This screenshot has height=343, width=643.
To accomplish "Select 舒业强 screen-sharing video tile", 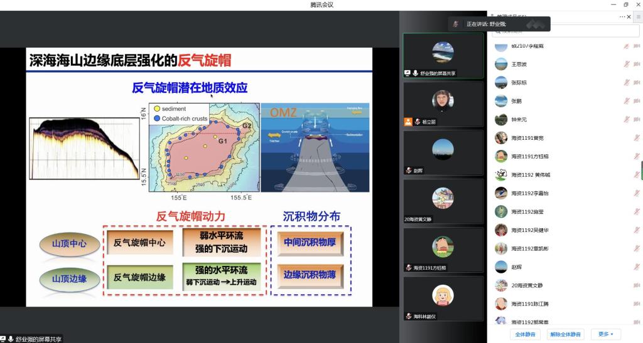I will (443, 55).
